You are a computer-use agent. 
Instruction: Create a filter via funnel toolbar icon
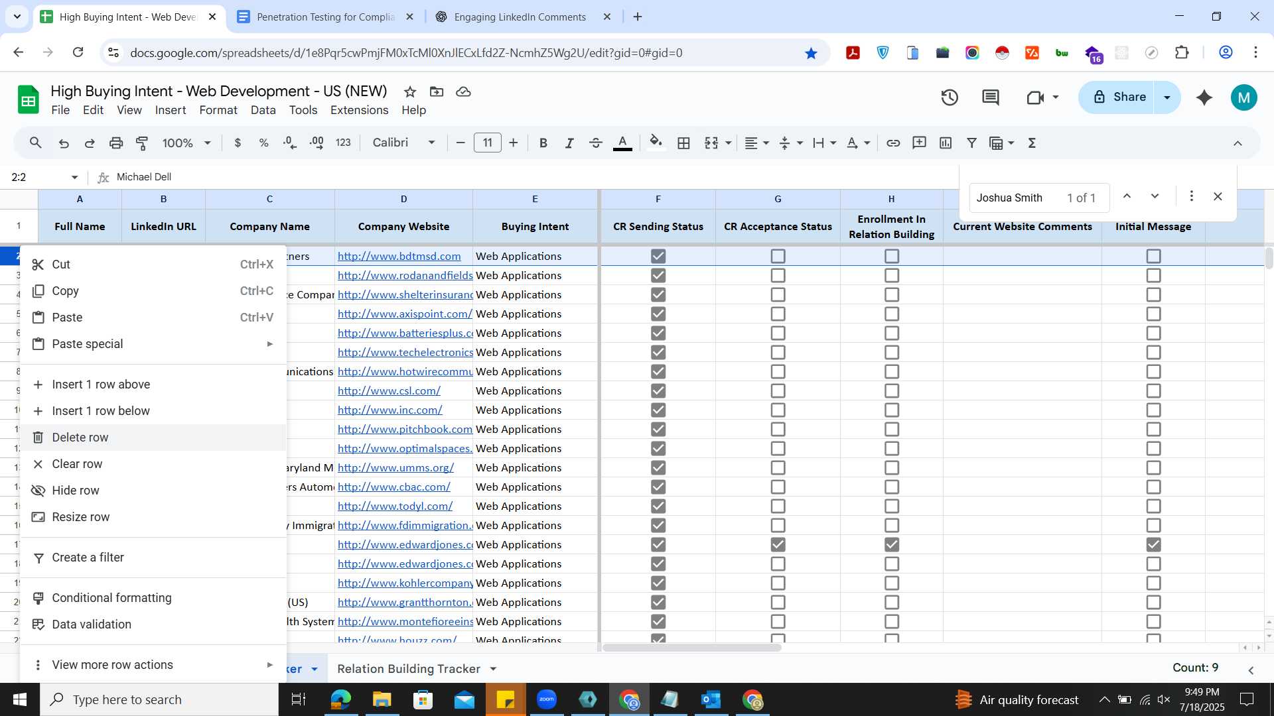(971, 143)
